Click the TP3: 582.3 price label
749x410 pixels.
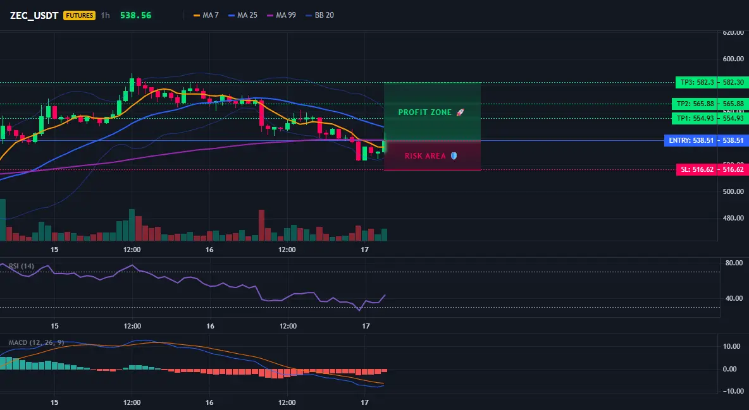pos(696,83)
